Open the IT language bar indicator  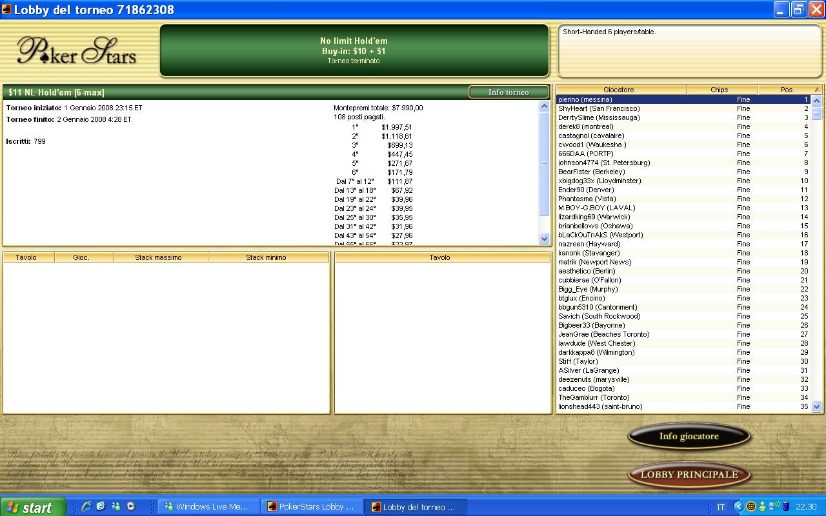tap(721, 508)
